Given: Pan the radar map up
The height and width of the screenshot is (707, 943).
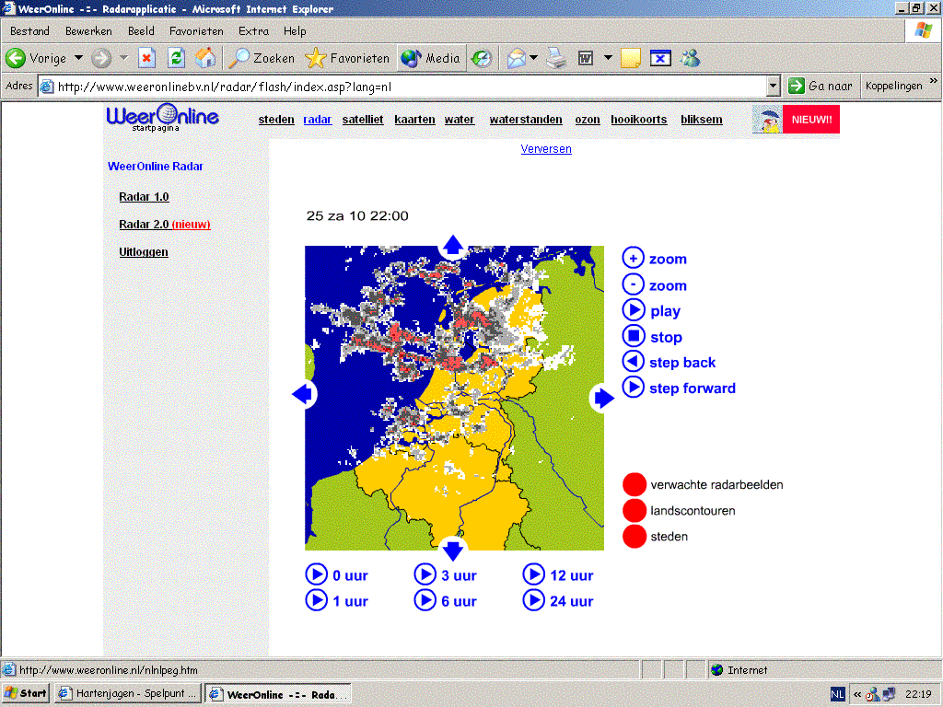Looking at the screenshot, I should point(453,246).
